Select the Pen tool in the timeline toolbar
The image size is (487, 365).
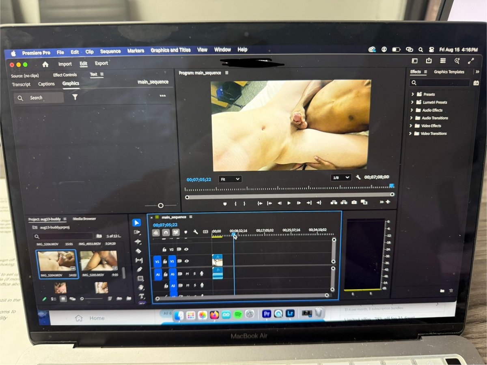click(x=140, y=269)
